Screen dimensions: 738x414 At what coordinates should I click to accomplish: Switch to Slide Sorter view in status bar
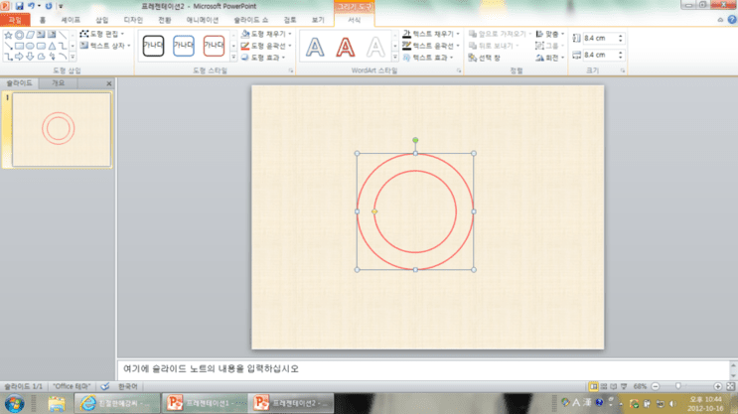coord(604,386)
